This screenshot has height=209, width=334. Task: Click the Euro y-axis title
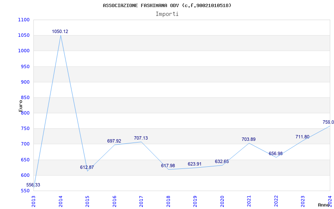(20, 106)
